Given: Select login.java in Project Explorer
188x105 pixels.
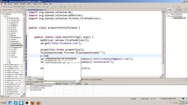Looking at the screenshot, I should pos(13,36).
